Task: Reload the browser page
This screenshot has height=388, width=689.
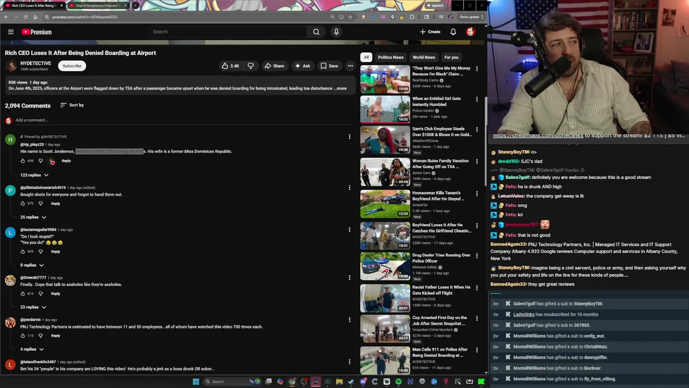Action: coord(25,17)
